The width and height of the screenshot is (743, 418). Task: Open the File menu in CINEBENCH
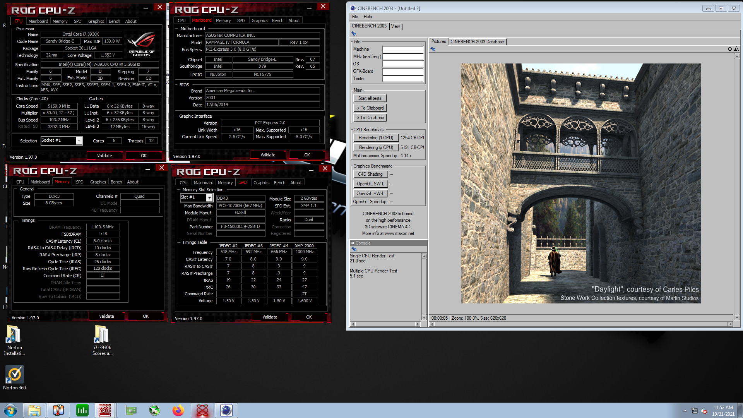coord(355,17)
